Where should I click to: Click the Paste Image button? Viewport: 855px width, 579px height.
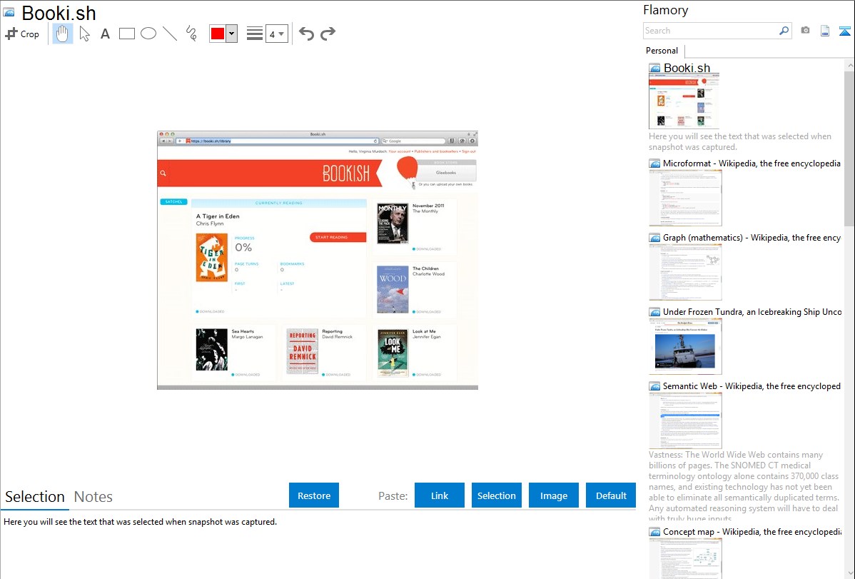553,495
